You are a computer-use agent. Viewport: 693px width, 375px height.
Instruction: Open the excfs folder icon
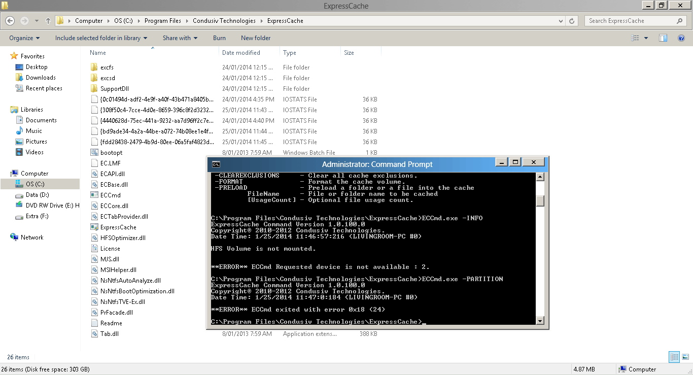point(94,67)
